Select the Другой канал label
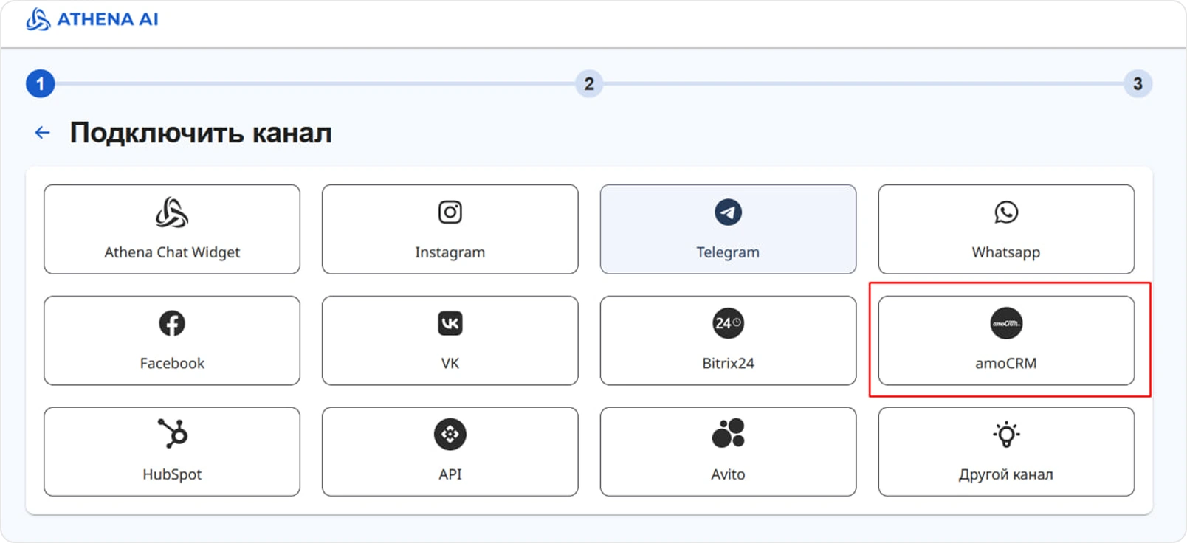 (1005, 474)
